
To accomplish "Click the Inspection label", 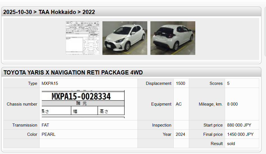I will point(162,125).
